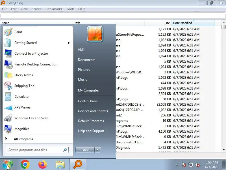Click the search magnifier in Start menu
The image size is (226, 170).
coord(65,150)
